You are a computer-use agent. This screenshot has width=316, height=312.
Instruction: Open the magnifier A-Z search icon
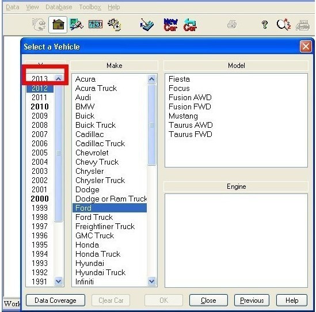[x=284, y=25]
